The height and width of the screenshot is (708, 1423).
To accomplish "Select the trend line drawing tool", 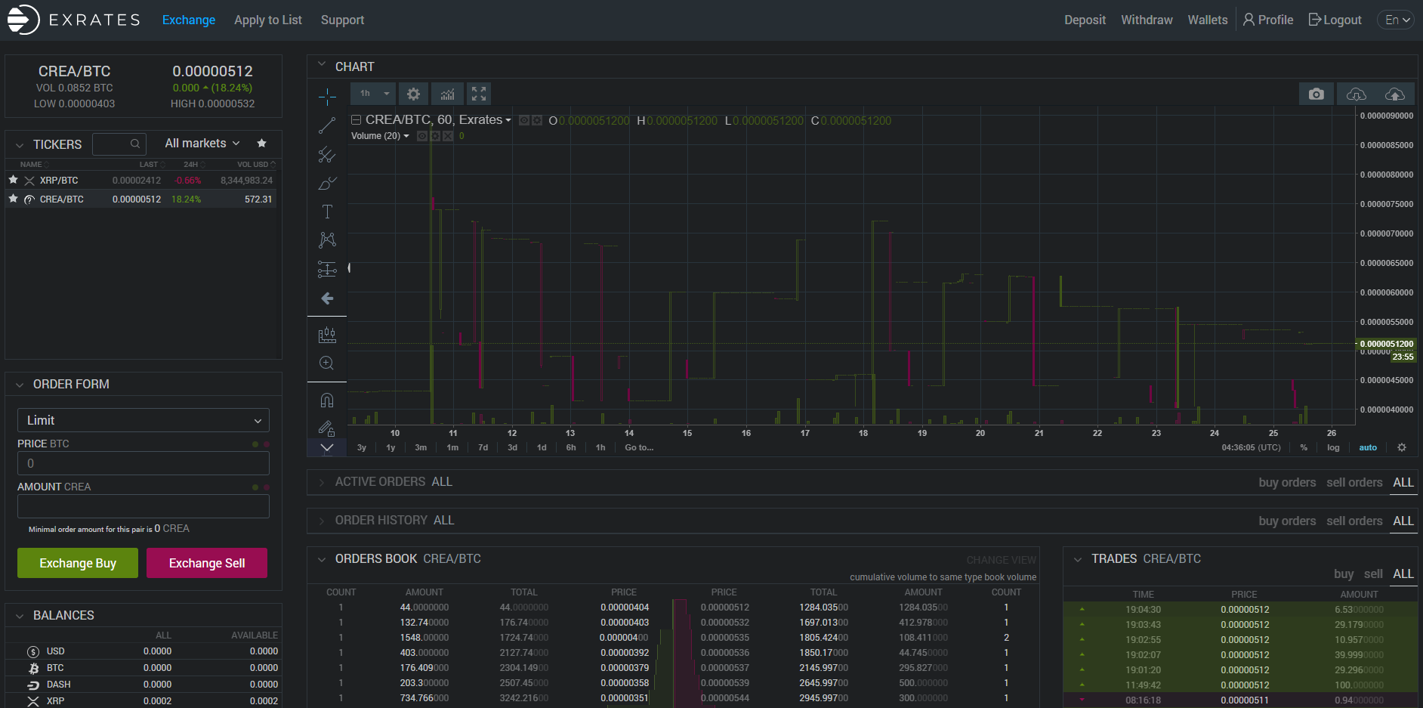I will coord(327,125).
